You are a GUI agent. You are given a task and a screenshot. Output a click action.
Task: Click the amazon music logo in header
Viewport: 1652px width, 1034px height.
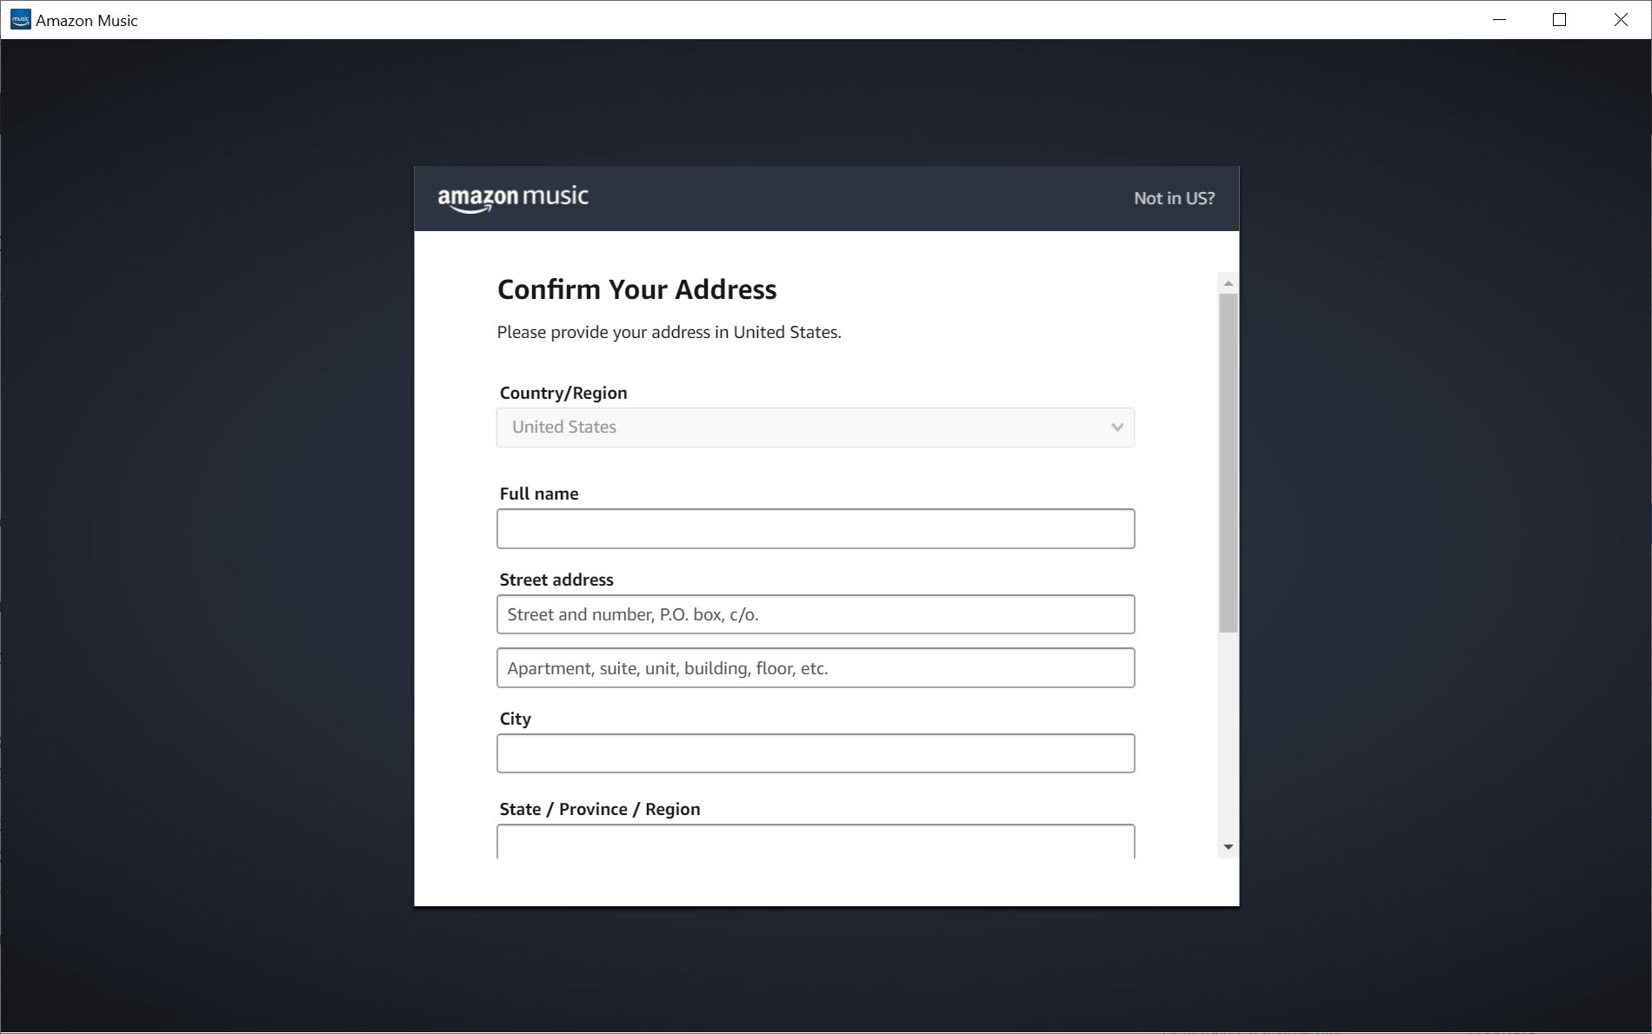513,199
